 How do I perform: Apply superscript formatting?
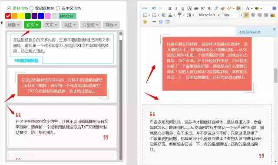pyautogui.click(x=203, y=8)
